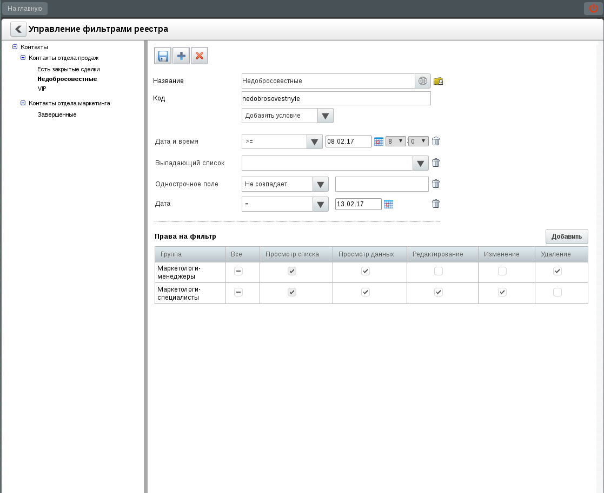Image resolution: width=604 pixels, height=493 pixels.
Task: Click the Группа column header
Action: click(x=190, y=254)
